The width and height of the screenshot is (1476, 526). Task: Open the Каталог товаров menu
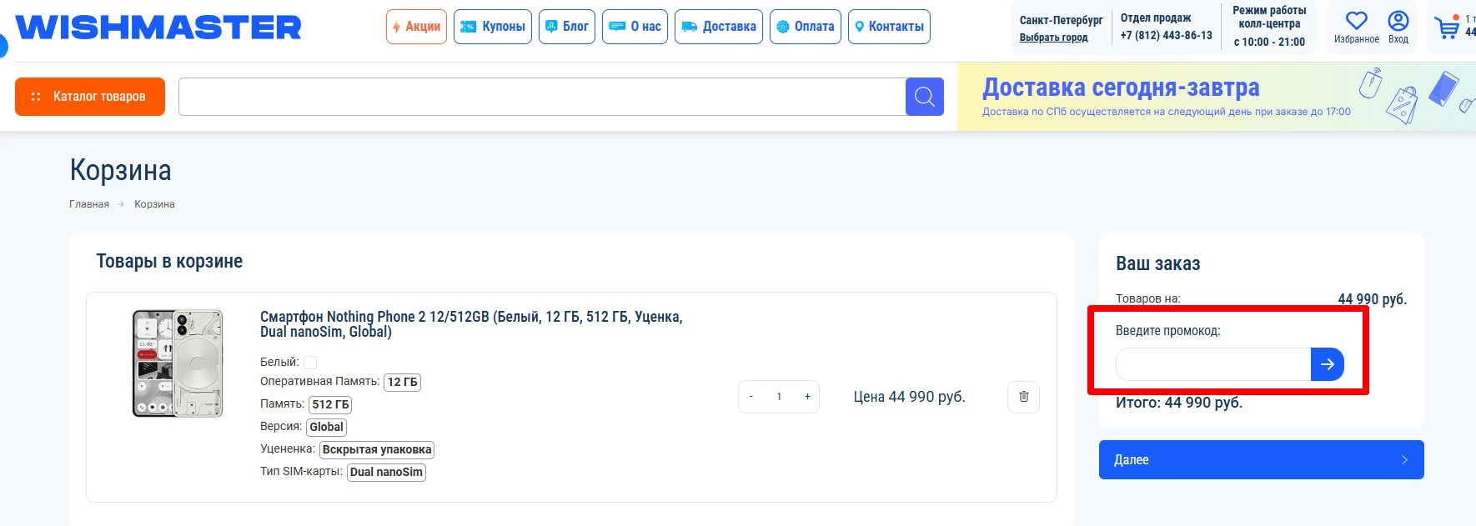coord(90,97)
